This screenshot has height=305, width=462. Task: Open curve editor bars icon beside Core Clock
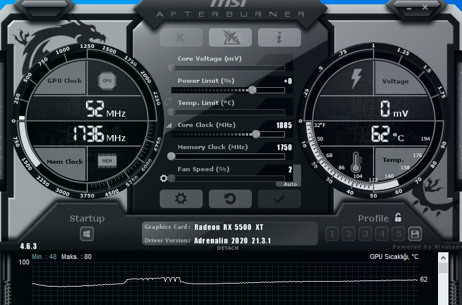click(x=169, y=125)
